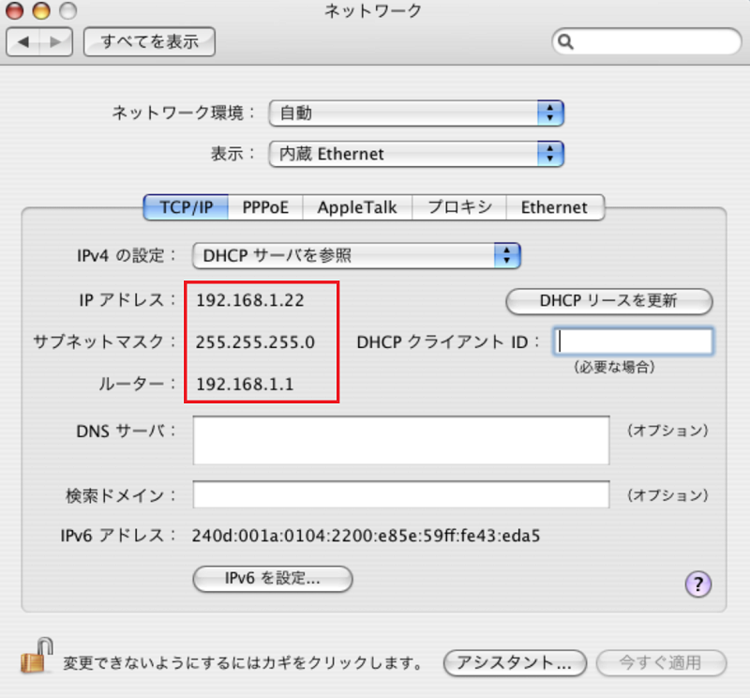This screenshot has width=750, height=698.
Task: Open the IPv4 の設定 dropdown
Action: point(356,255)
